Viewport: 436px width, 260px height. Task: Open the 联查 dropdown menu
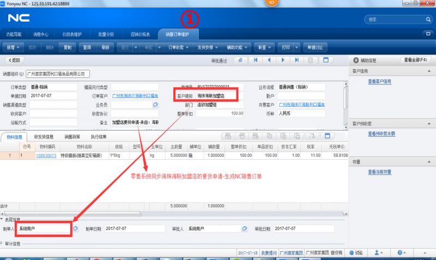click(x=264, y=47)
